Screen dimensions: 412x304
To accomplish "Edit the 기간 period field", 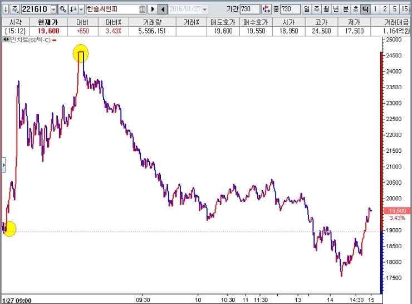I will (x=249, y=9).
